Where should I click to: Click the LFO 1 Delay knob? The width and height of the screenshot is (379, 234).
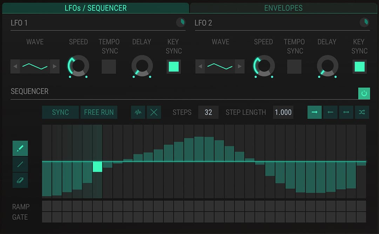(x=142, y=66)
